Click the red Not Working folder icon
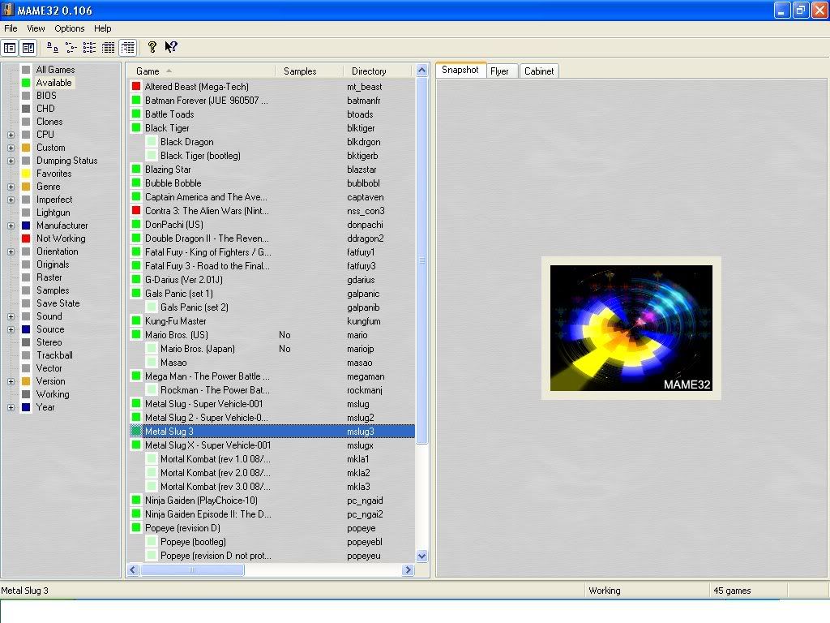 pos(25,238)
